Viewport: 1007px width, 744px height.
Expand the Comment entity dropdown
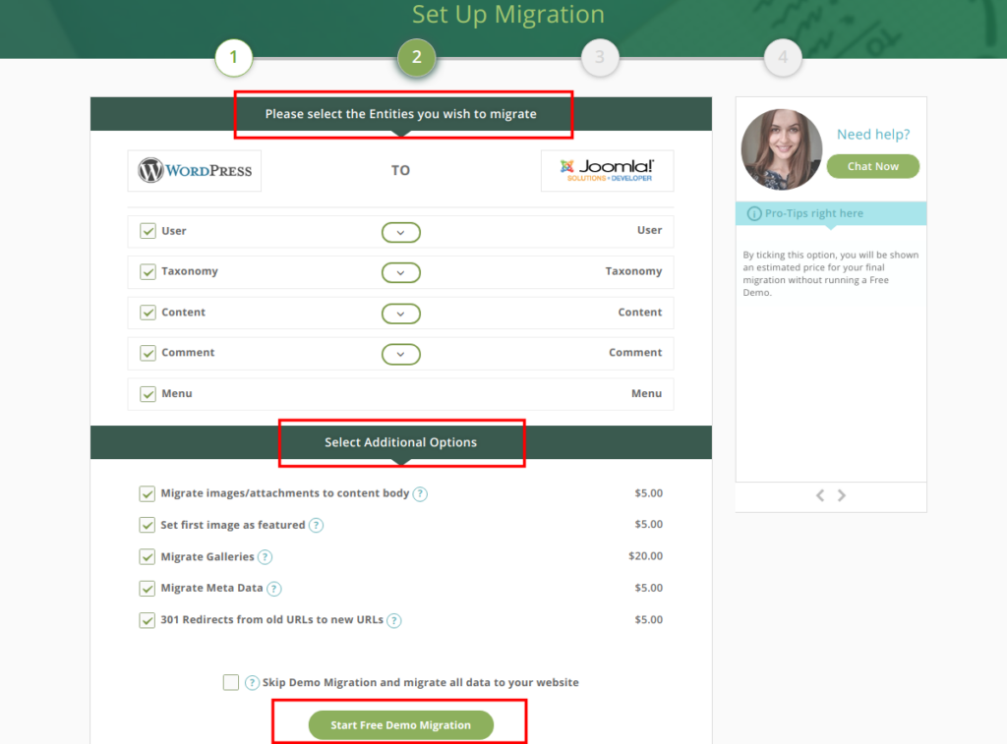point(401,355)
